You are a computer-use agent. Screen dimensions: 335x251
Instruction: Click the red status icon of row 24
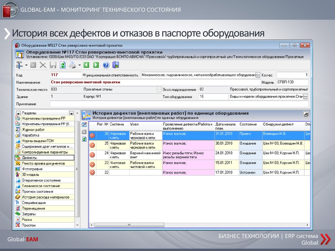click(x=92, y=155)
